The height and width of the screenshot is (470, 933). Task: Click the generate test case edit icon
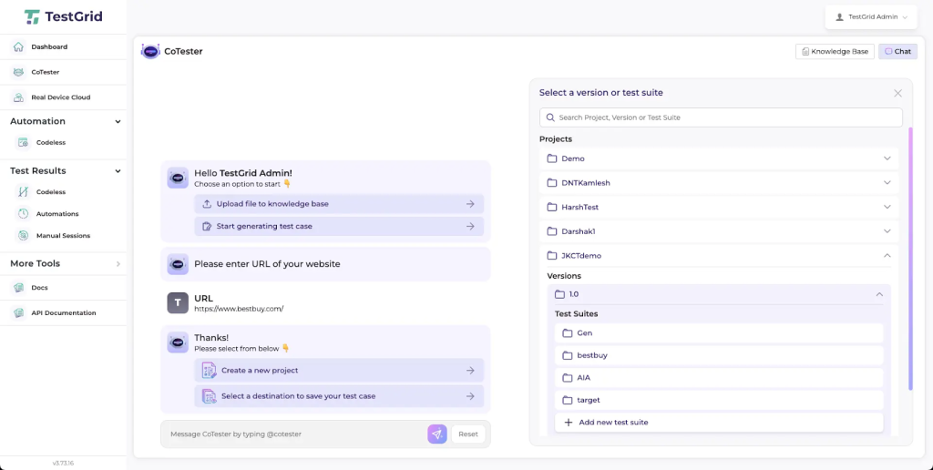207,227
